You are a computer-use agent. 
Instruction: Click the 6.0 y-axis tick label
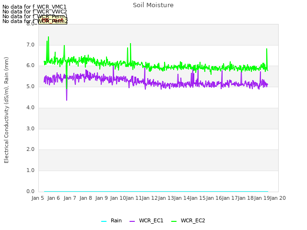(30, 66)
